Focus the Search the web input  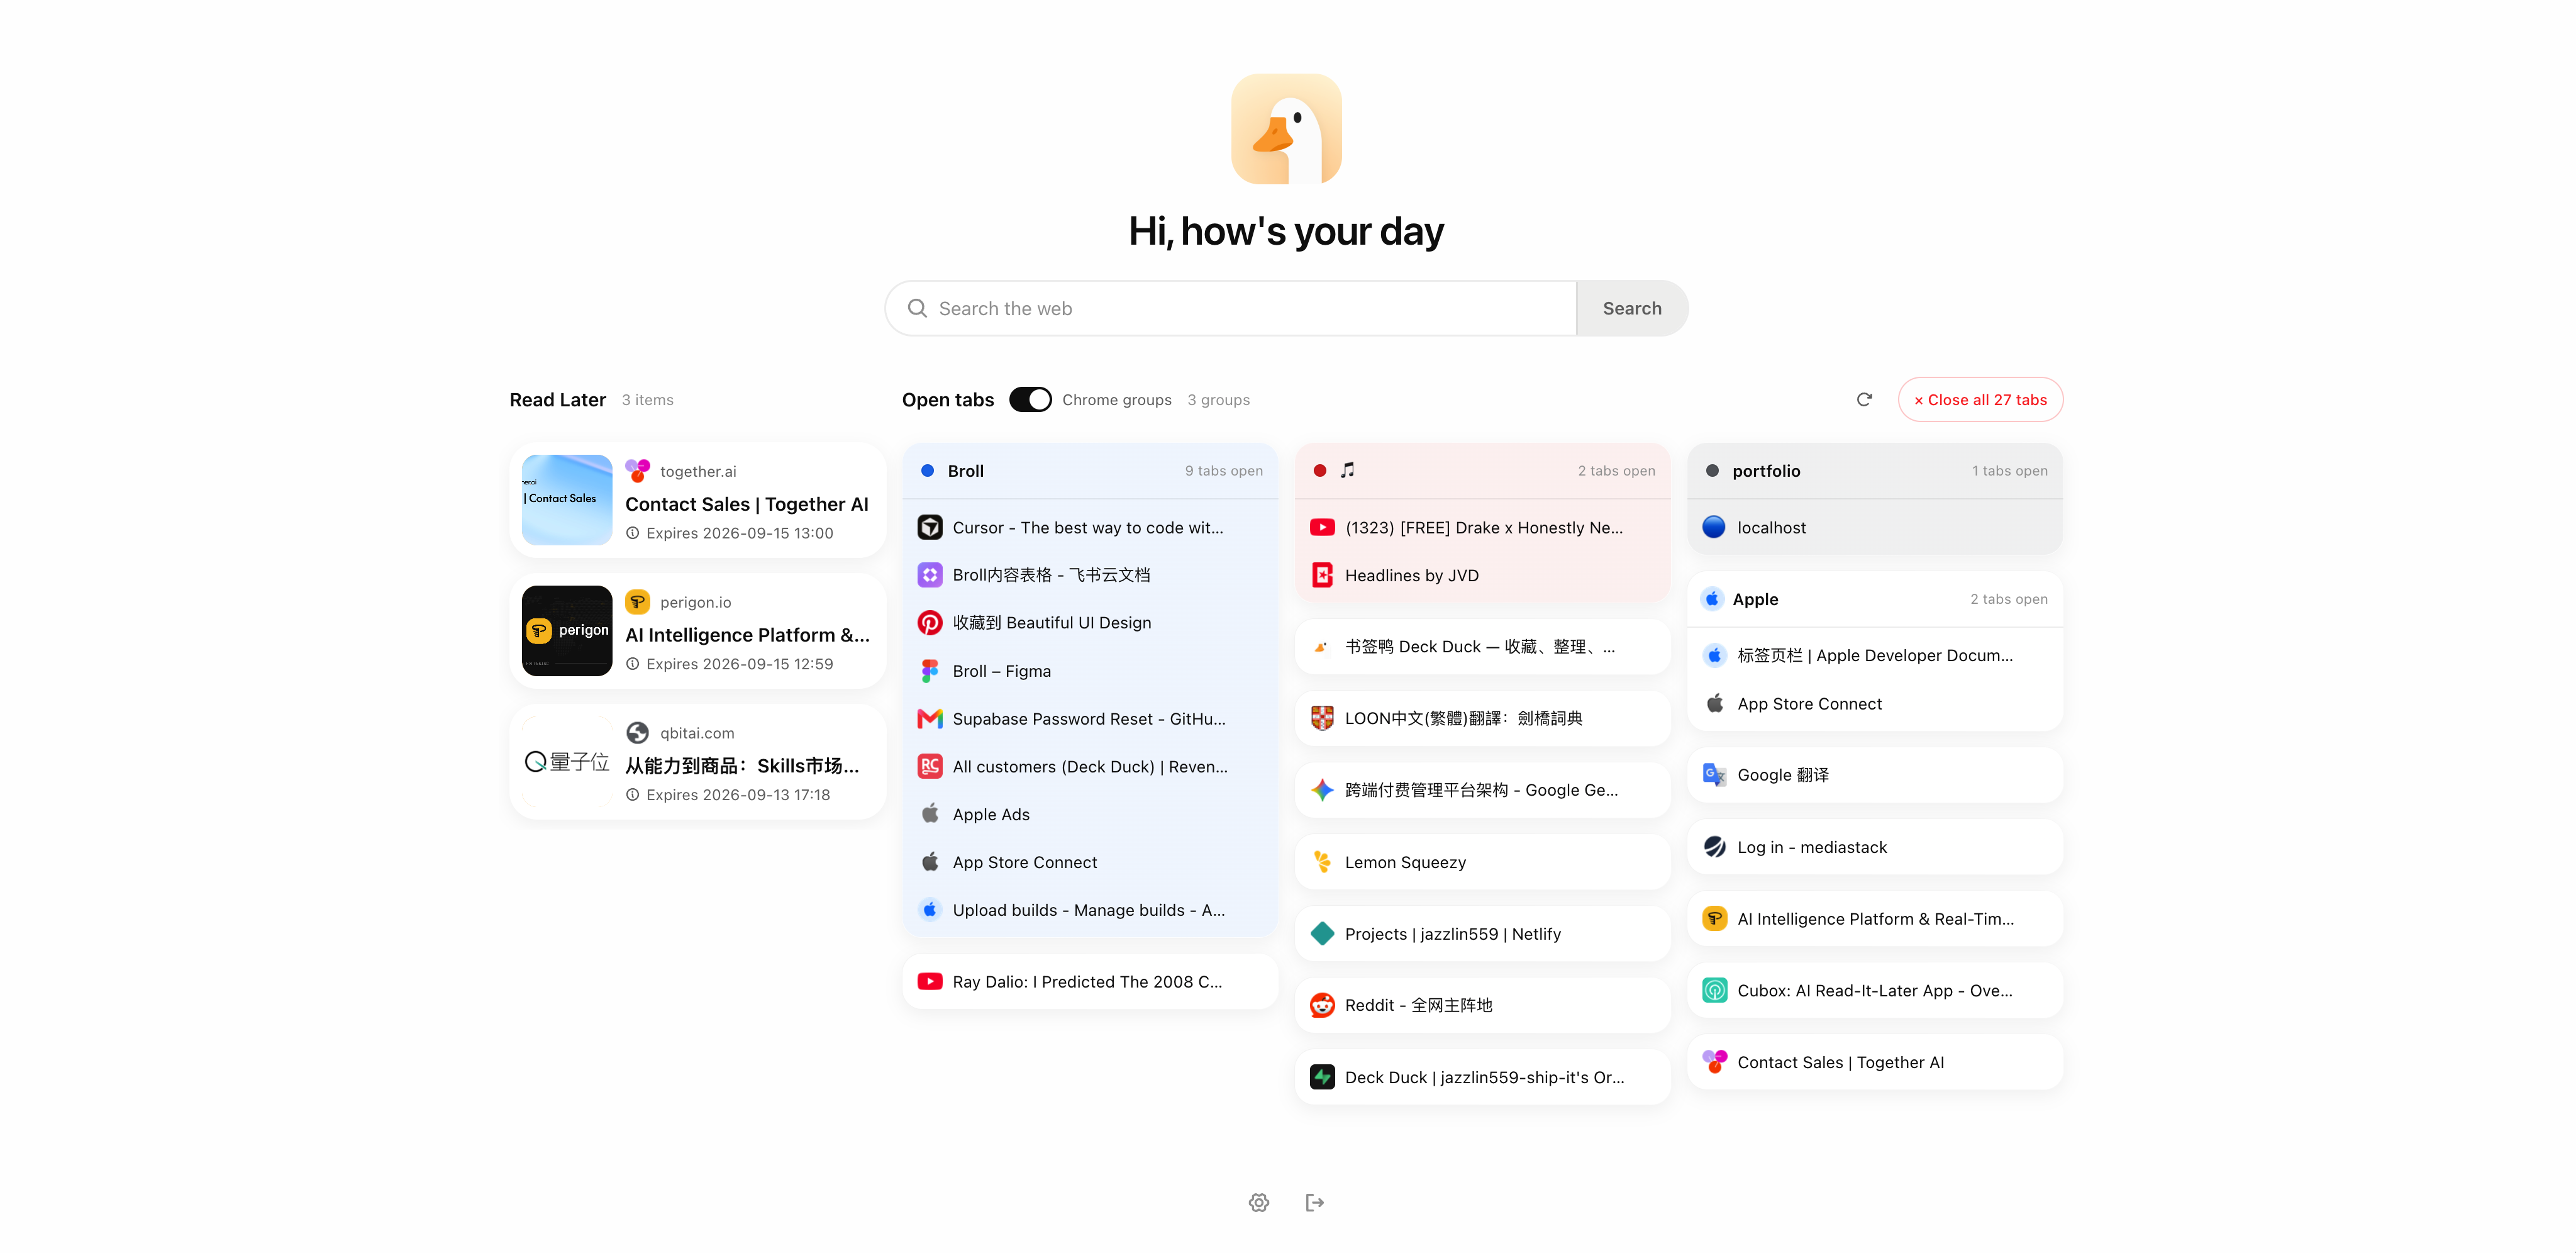pos(1231,308)
